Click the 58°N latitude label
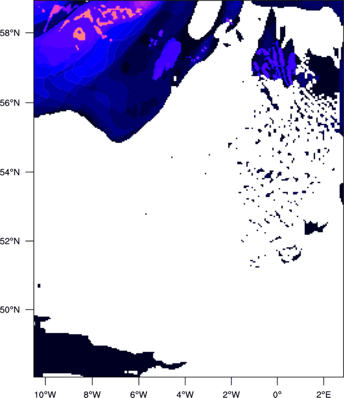This screenshot has height=398, width=344. [10, 33]
